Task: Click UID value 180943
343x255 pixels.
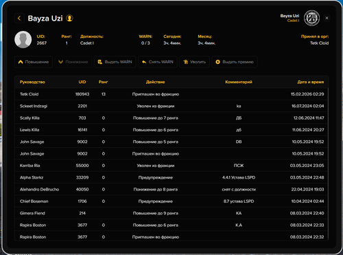Action: 82,94
